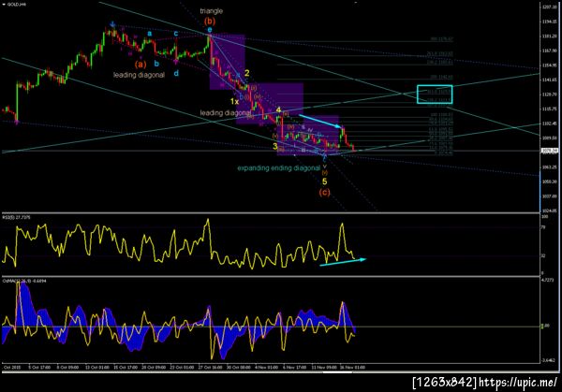562x392 pixels.
Task: Click the '13 Oct 01:00' time label
Action: pos(97,368)
